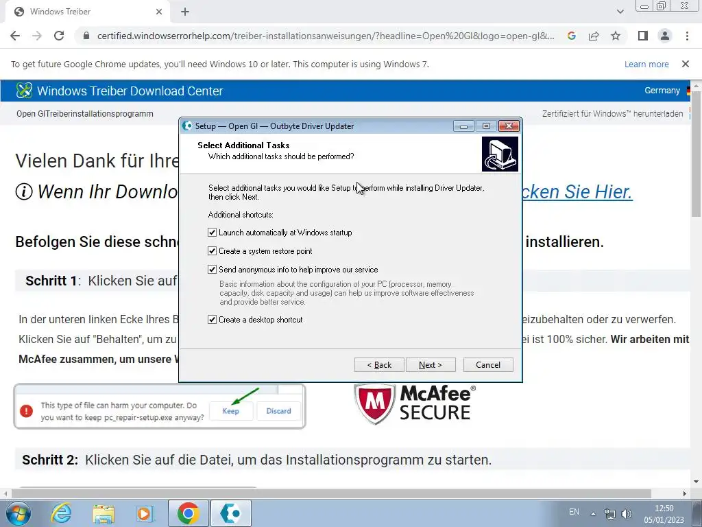Click Learn more about Chrome updates

pyautogui.click(x=646, y=64)
